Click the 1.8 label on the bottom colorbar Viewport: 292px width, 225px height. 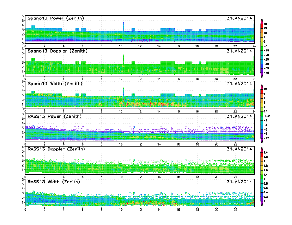point(265,166)
